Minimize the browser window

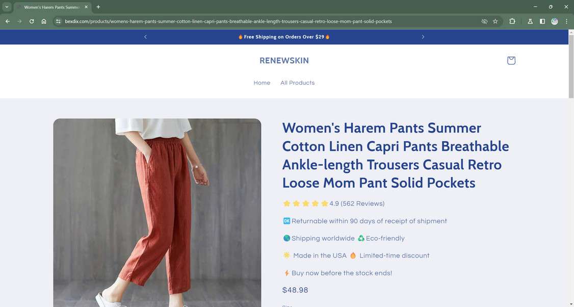click(x=535, y=7)
